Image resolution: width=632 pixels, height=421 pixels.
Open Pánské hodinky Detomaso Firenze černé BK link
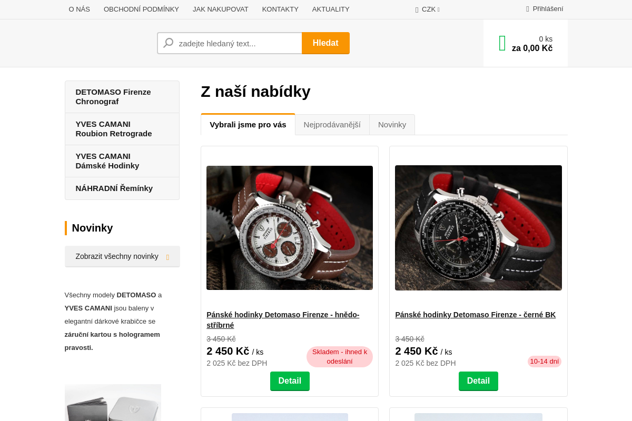[x=475, y=315]
